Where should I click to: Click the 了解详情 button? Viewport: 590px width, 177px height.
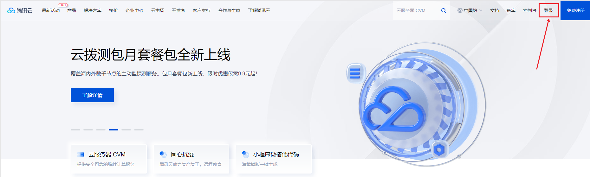click(x=92, y=95)
